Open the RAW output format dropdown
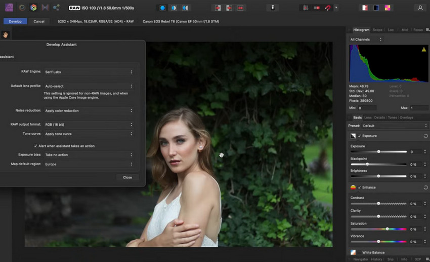This screenshot has height=262, width=430. (x=89, y=125)
